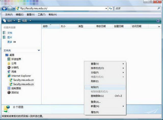
Task: Click the Internet Explorer icon in tree
Action: click(x=9, y=76)
